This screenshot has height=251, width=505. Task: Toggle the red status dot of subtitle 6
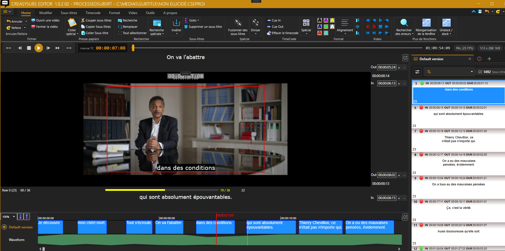click(x=421, y=107)
